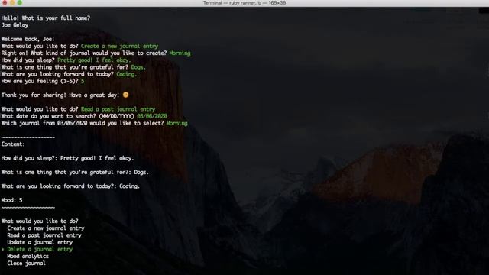
Task: Click the 'Mood: 5' line
Action: 12,200
